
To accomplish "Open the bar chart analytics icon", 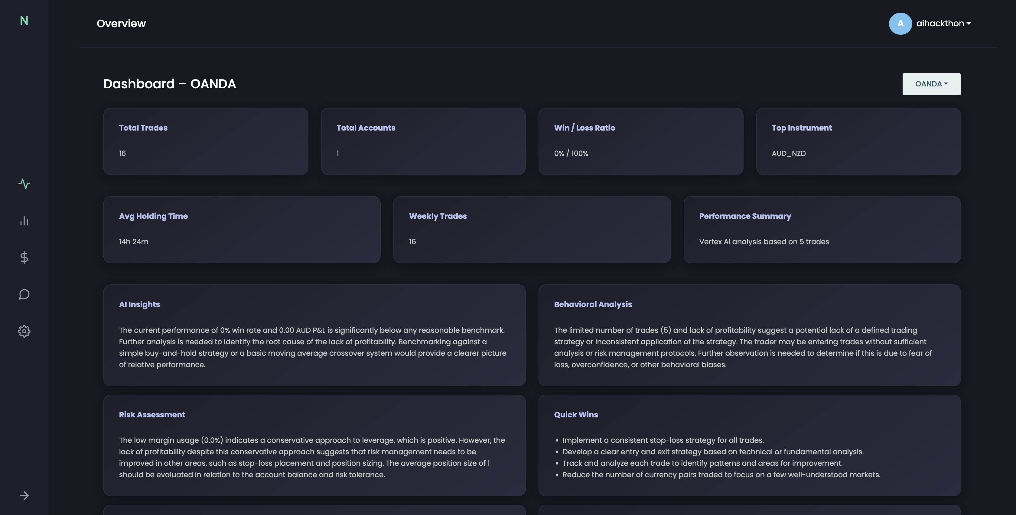I will pos(24,221).
